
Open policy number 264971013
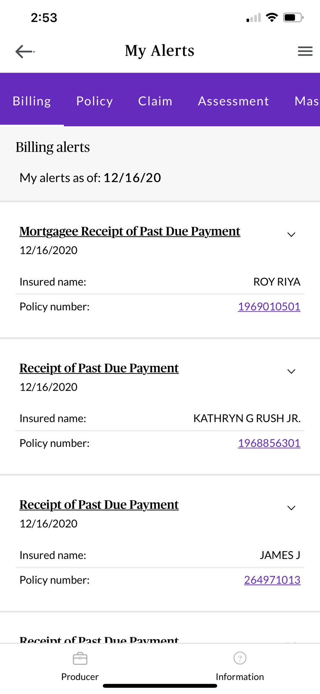click(x=272, y=580)
